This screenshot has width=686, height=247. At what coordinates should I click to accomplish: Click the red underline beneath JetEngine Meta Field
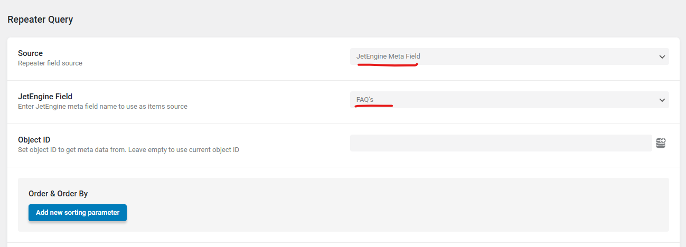[388, 65]
